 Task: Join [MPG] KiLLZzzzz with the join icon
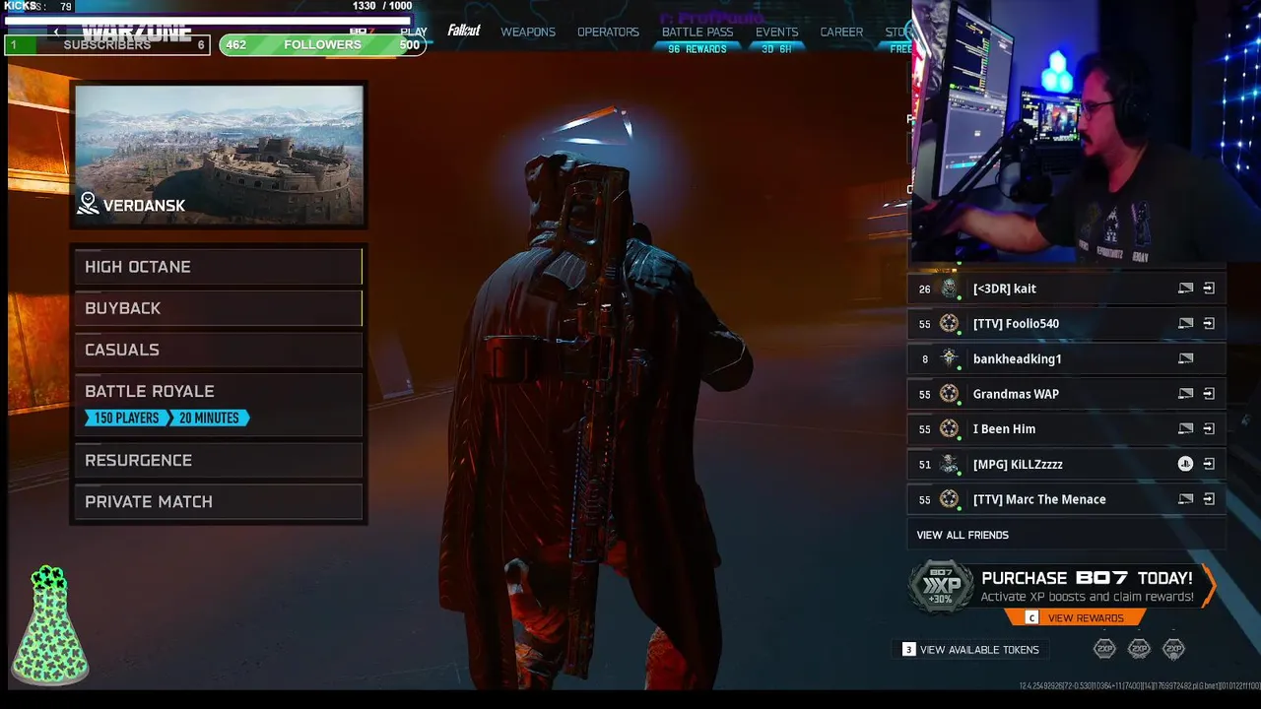[x=1209, y=464]
